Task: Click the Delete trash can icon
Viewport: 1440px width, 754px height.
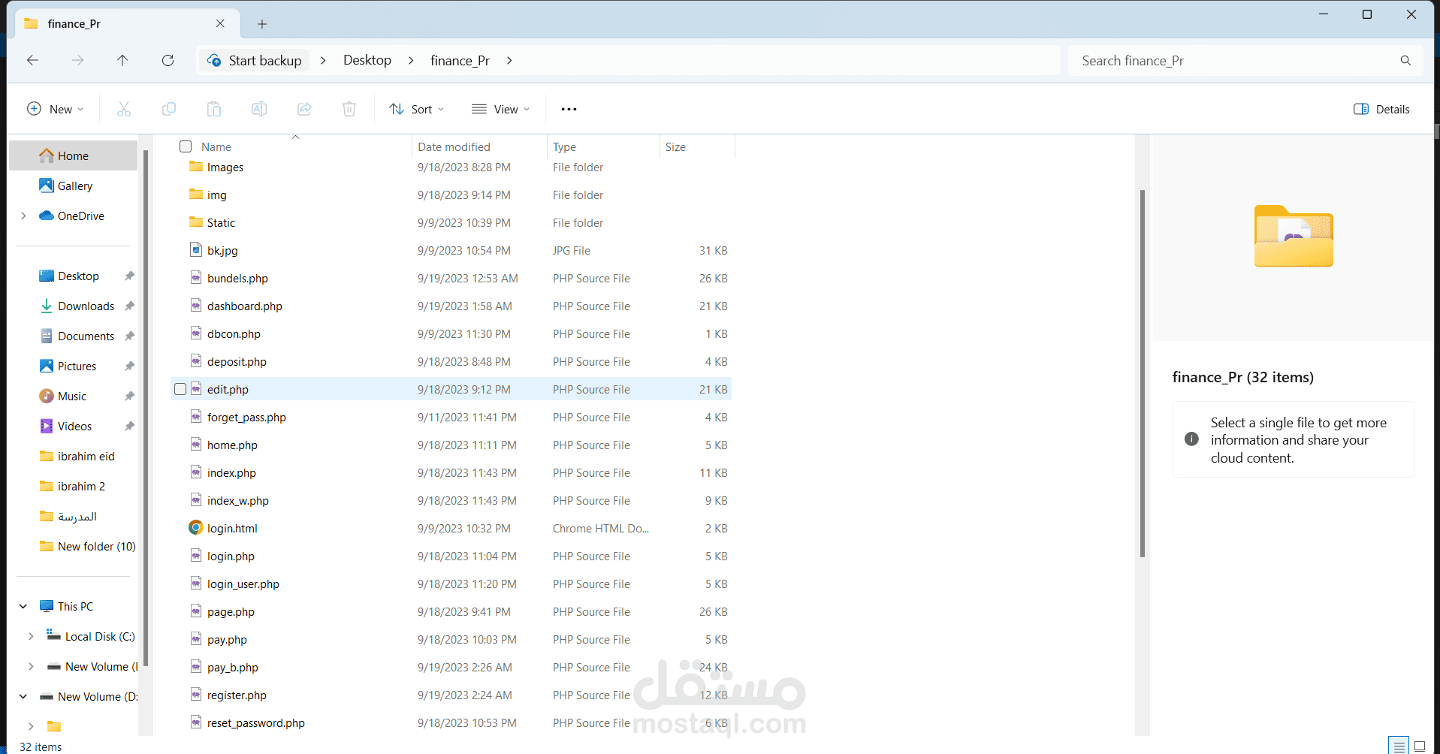Action: [349, 110]
